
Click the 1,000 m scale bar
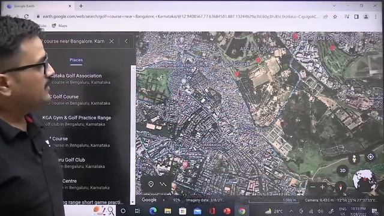click(x=274, y=200)
